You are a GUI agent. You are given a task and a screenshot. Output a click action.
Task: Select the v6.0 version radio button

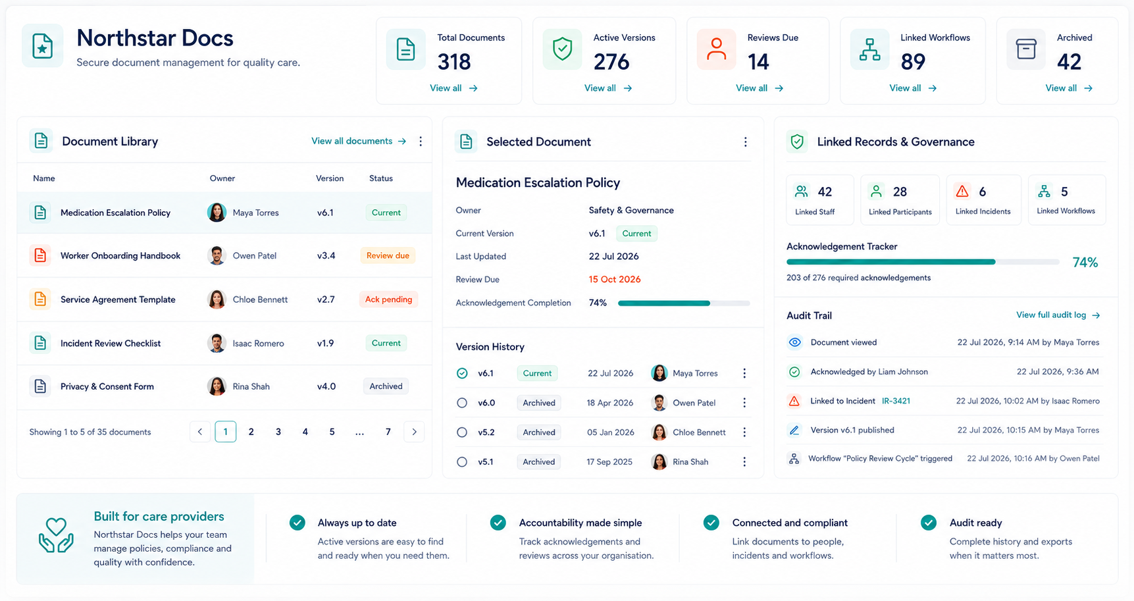tap(462, 403)
